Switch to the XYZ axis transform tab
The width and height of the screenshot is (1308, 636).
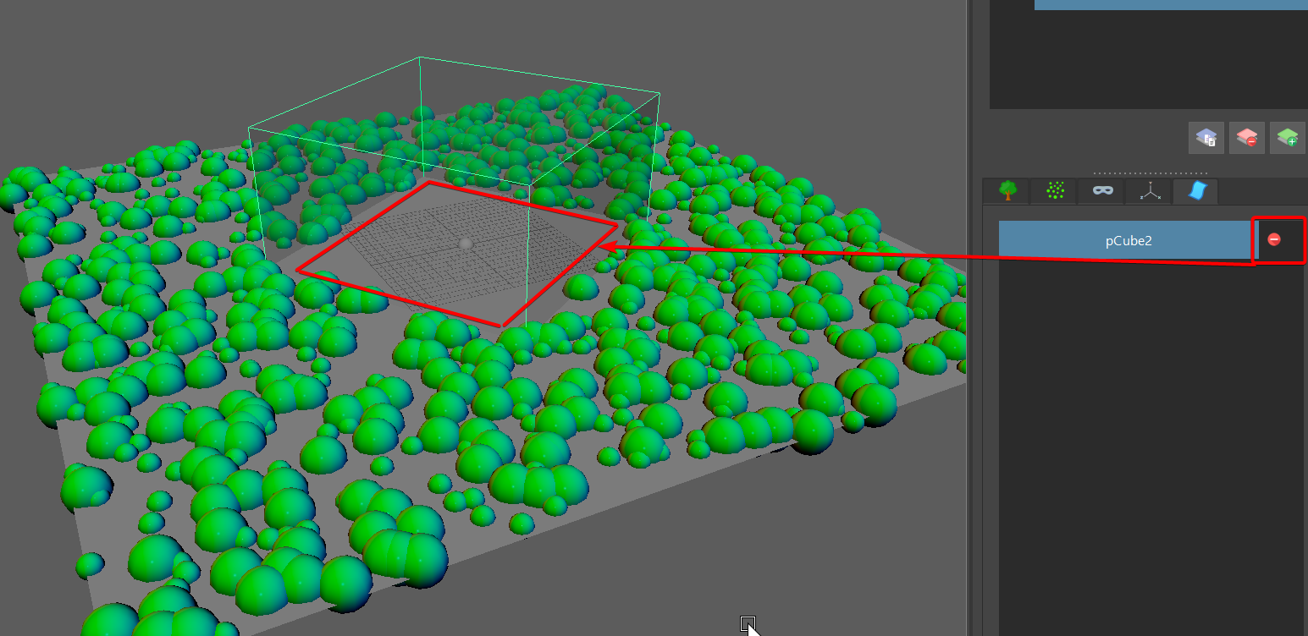1149,191
